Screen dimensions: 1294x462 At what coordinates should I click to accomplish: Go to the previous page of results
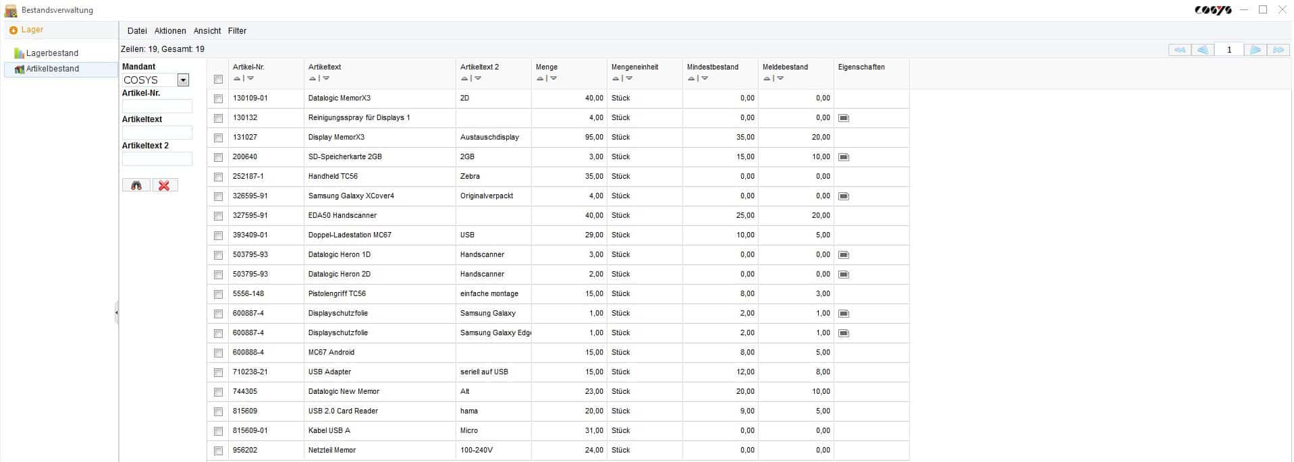[1203, 50]
